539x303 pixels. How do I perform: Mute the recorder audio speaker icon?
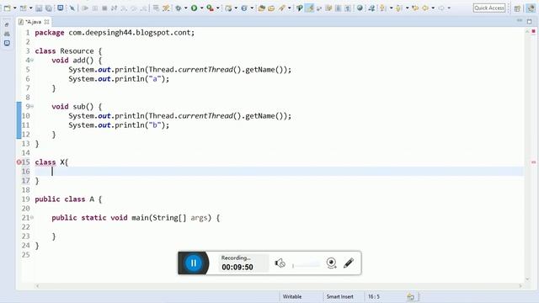tap(280, 263)
